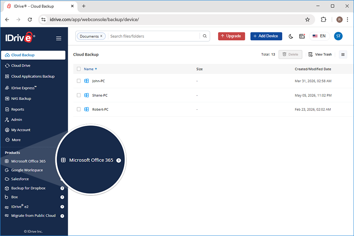Click the IDrive logo in the sidebar
354x236 pixels.
20,37
